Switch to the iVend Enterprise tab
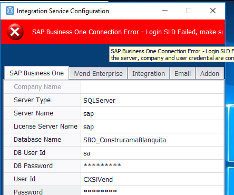This screenshot has width=234, height=195. click(98, 73)
